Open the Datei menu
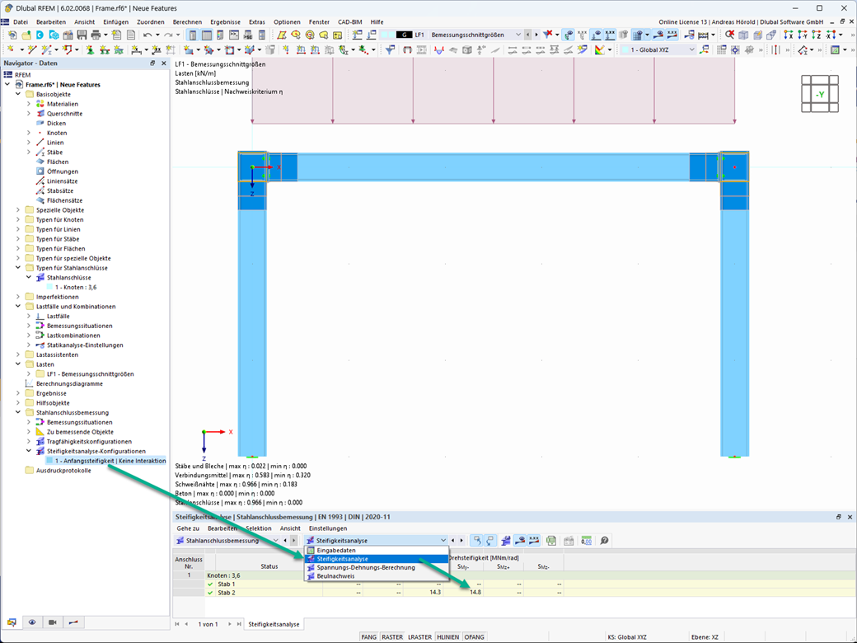Image resolution: width=857 pixels, height=643 pixels. click(21, 22)
